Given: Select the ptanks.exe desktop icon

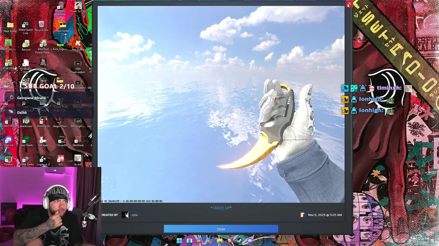Looking at the screenshot, I should pyautogui.click(x=26, y=122).
